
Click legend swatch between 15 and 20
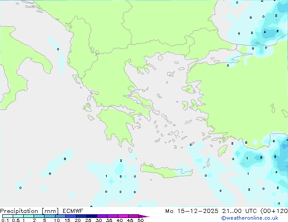[x=71, y=216]
